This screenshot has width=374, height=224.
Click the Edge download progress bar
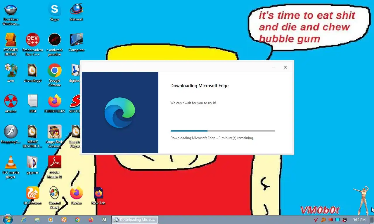tap(223, 131)
